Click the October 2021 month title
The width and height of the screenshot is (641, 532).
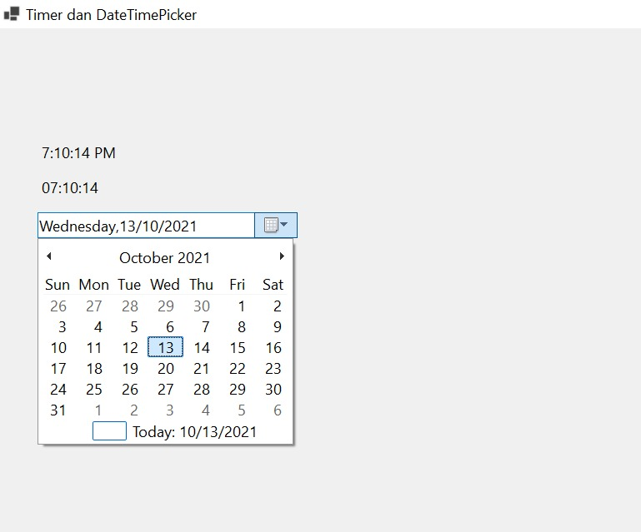[164, 257]
